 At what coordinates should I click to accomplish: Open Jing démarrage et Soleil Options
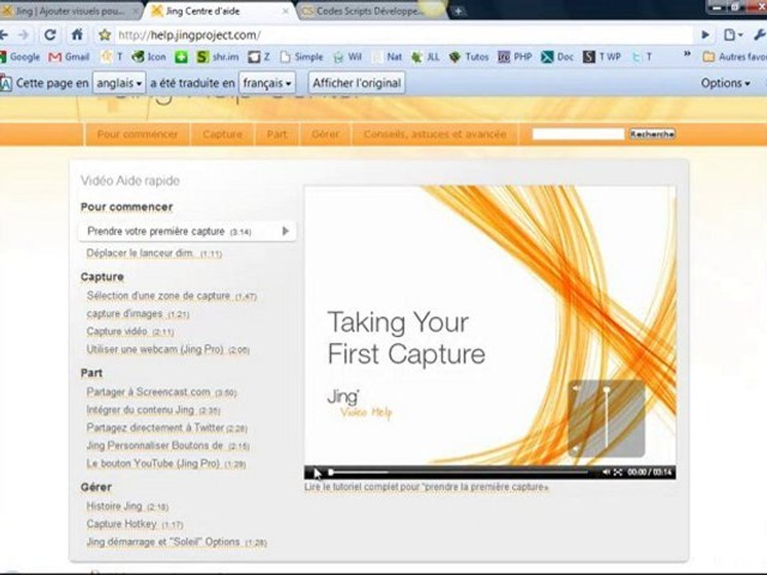[177, 542]
